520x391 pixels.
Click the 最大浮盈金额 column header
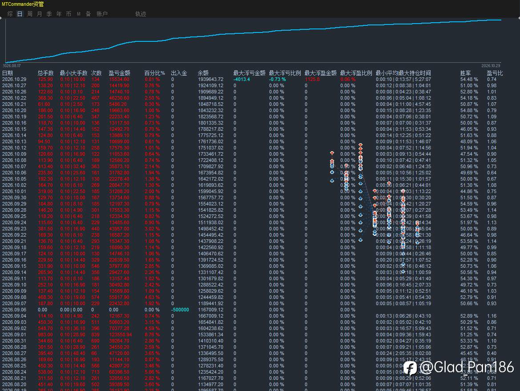click(320, 73)
